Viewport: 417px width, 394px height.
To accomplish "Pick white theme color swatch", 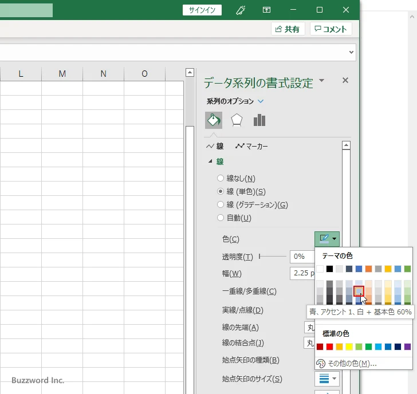I will (320, 269).
